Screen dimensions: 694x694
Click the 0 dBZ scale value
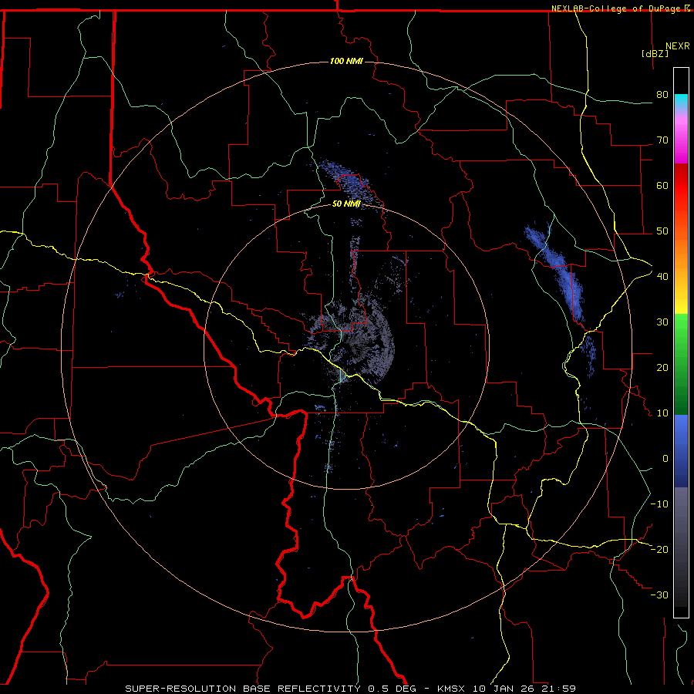click(665, 459)
